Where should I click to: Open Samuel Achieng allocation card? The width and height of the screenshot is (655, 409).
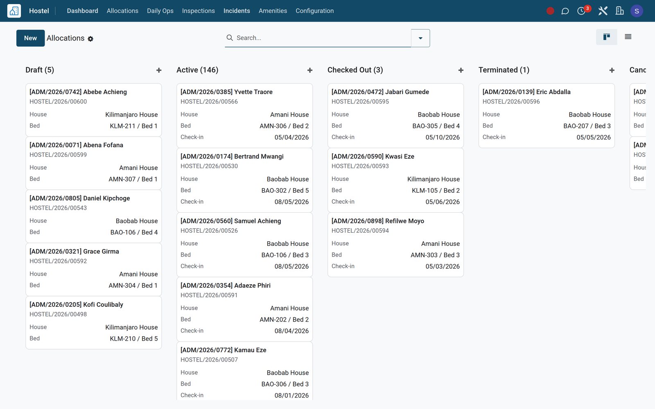tap(244, 245)
